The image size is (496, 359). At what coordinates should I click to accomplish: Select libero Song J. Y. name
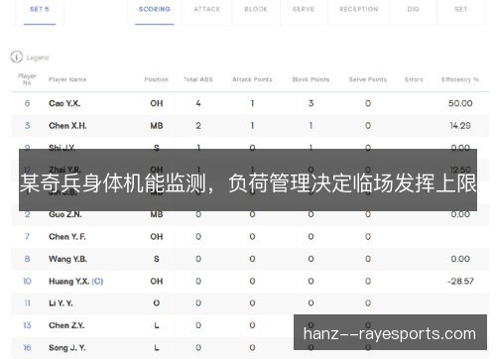click(67, 348)
